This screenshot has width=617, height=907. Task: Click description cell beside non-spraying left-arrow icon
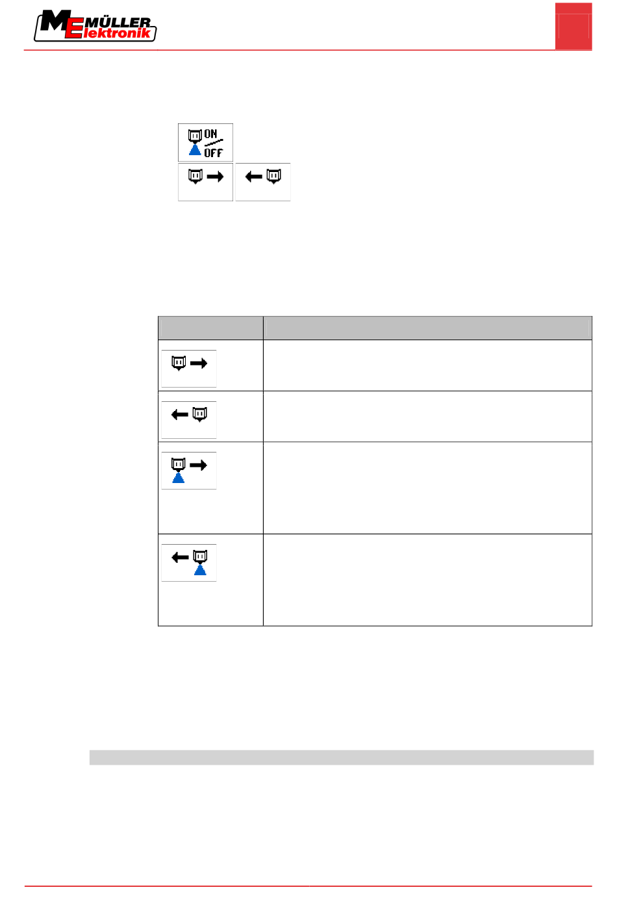[x=427, y=416]
